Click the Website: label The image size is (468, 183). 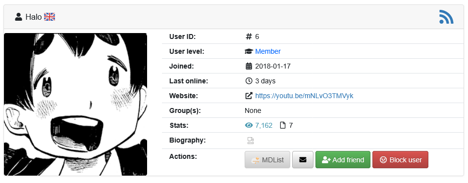click(x=184, y=96)
